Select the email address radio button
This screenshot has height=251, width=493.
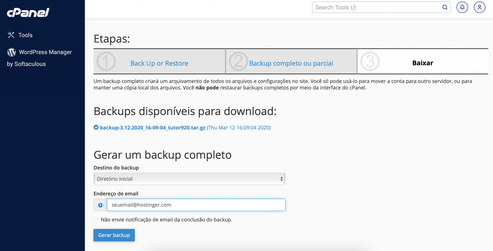click(x=100, y=205)
